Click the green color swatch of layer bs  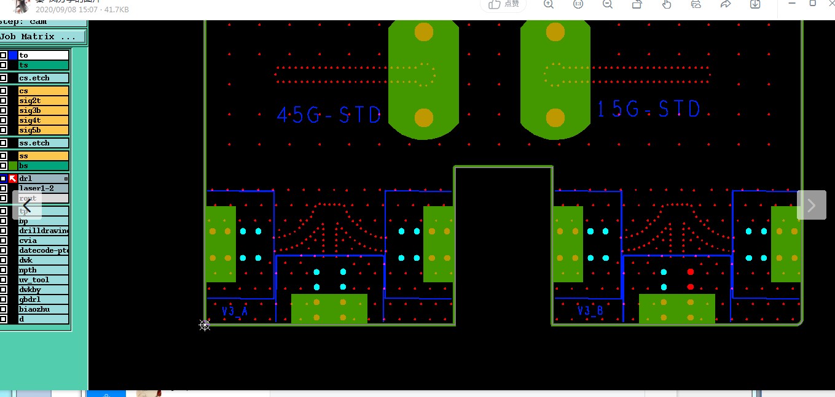(x=13, y=166)
